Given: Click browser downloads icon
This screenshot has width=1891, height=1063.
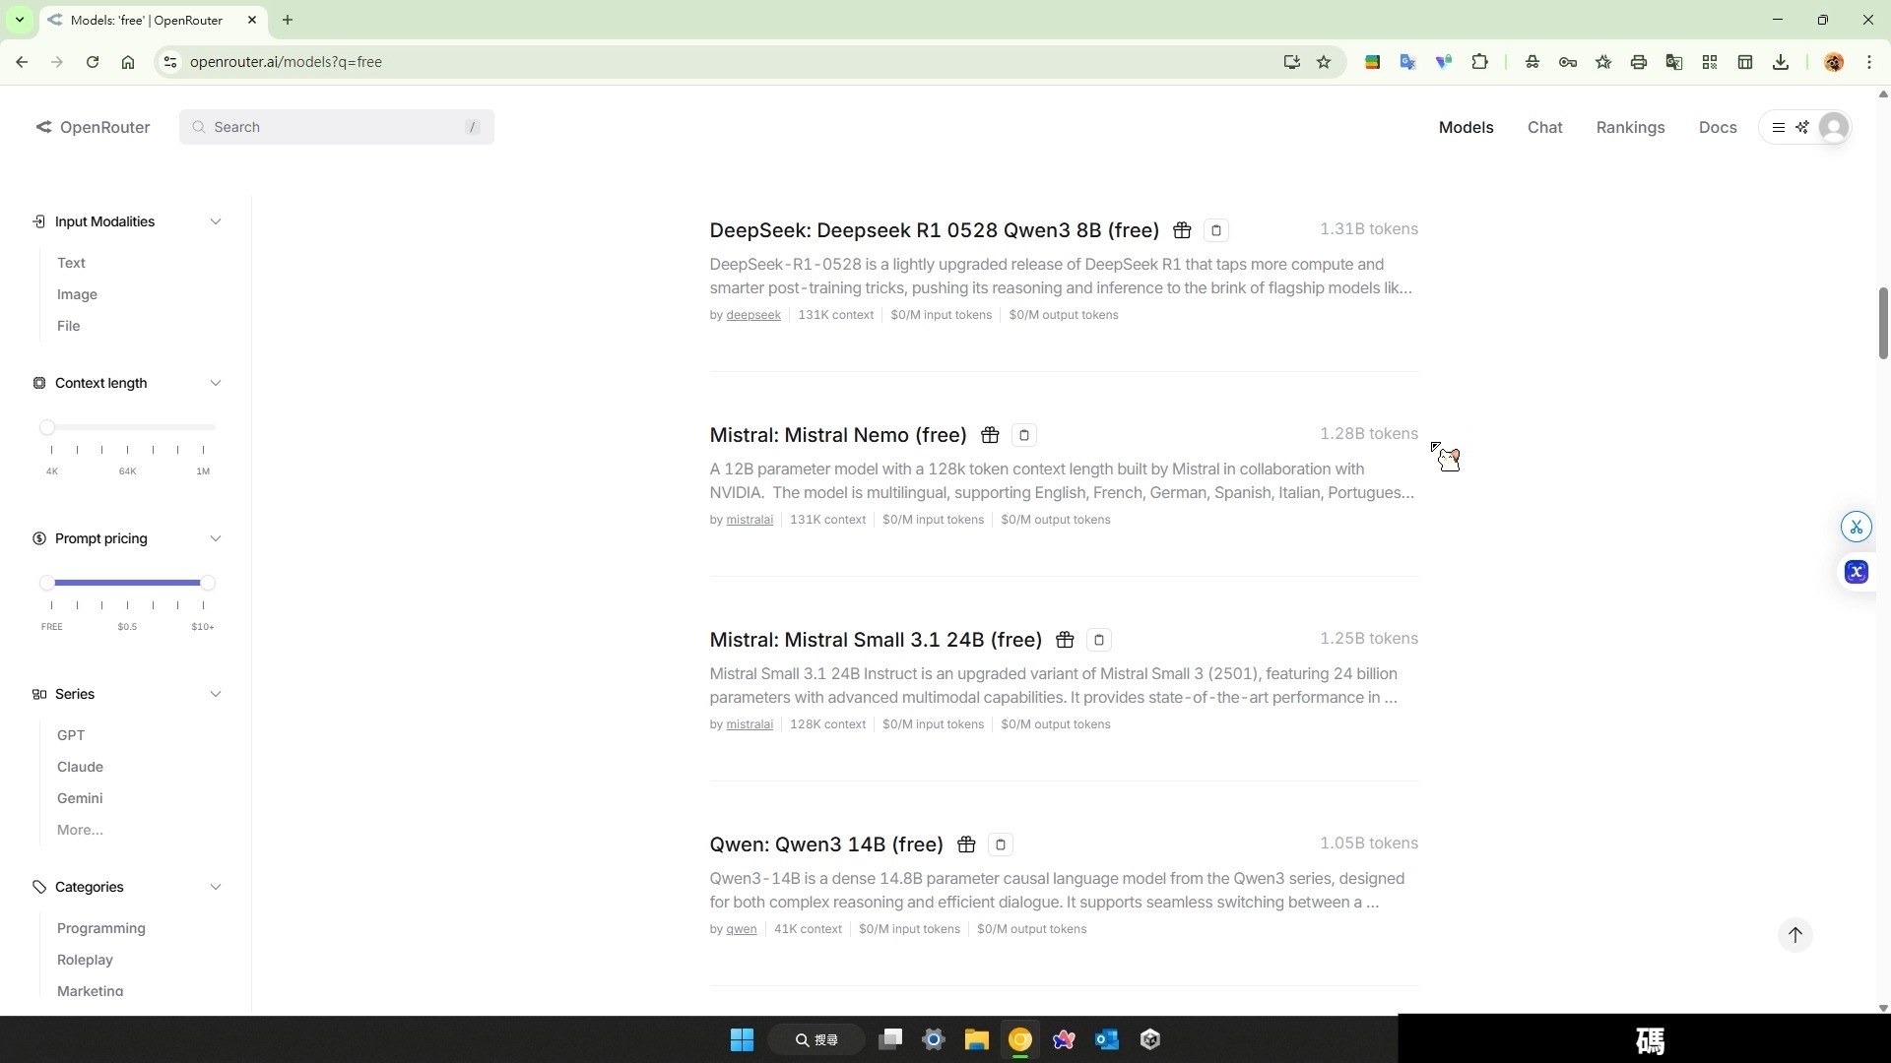Looking at the screenshot, I should click(1780, 62).
